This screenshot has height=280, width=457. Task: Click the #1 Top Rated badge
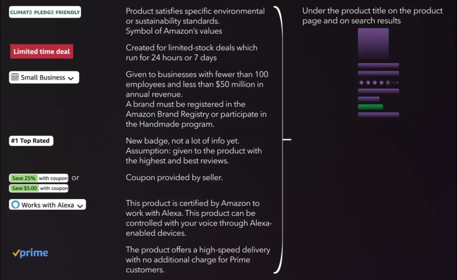click(x=31, y=141)
